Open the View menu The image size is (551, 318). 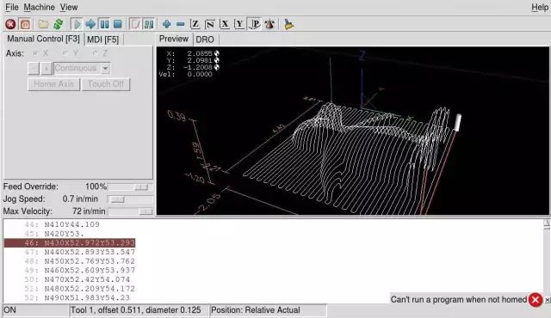click(69, 7)
